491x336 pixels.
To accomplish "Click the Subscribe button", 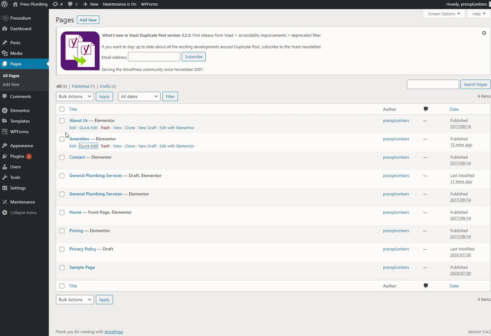I will 194,56.
